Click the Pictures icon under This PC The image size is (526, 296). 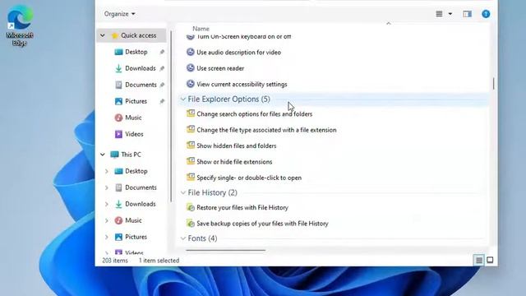pyautogui.click(x=118, y=237)
